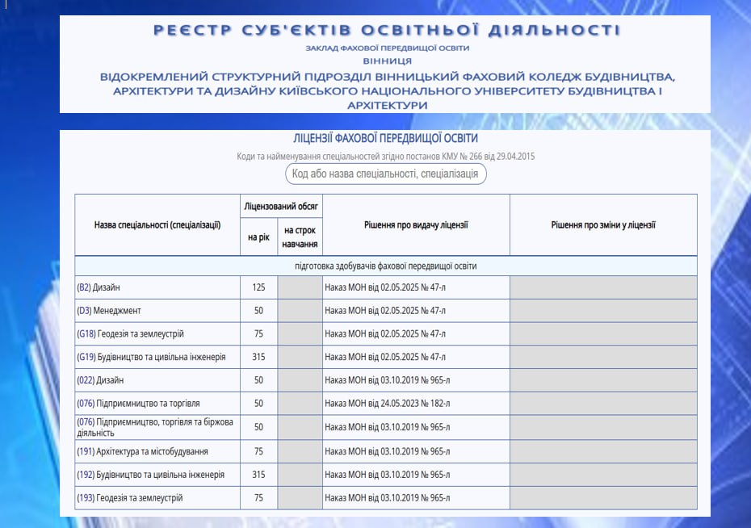The image size is (751, 528).
Task: Click the підготовка здобувачів фахової передвищої освіти row
Action: (x=385, y=266)
